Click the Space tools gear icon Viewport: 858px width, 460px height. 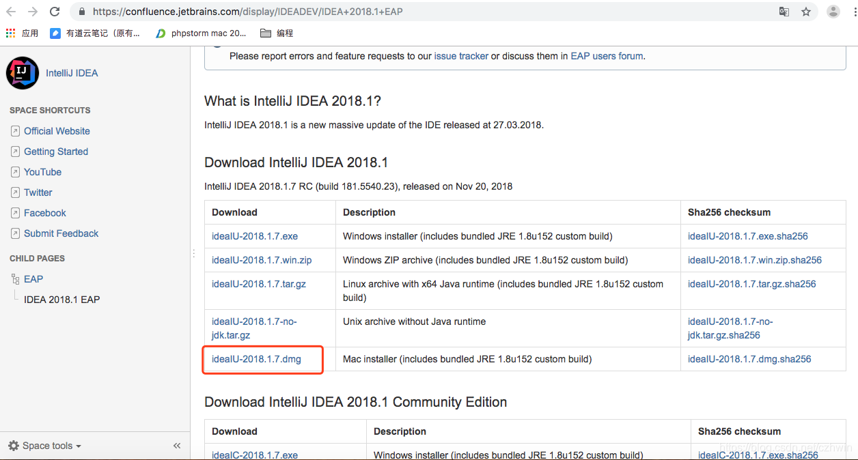click(x=14, y=446)
